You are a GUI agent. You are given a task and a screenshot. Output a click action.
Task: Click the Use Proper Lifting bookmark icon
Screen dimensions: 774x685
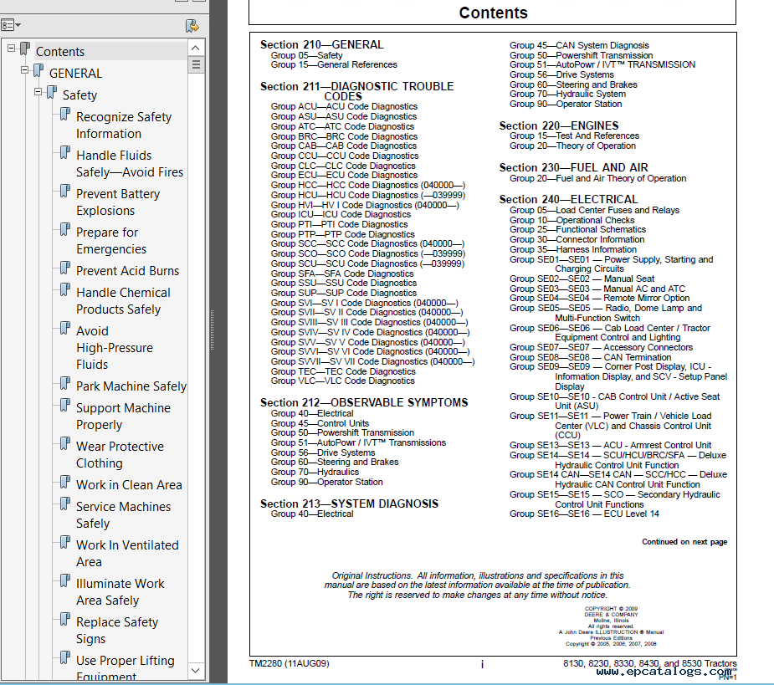click(65, 658)
